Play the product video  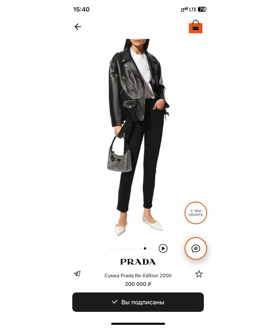163,248
